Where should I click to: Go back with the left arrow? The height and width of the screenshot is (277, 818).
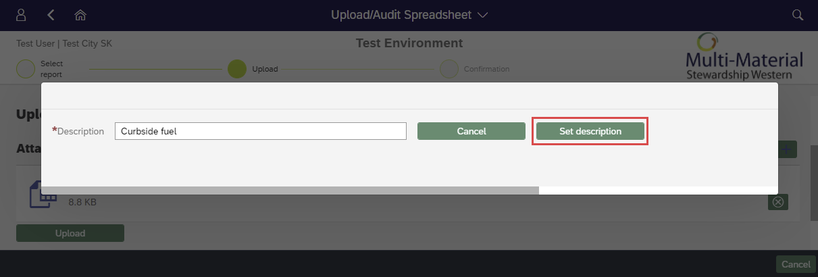51,15
